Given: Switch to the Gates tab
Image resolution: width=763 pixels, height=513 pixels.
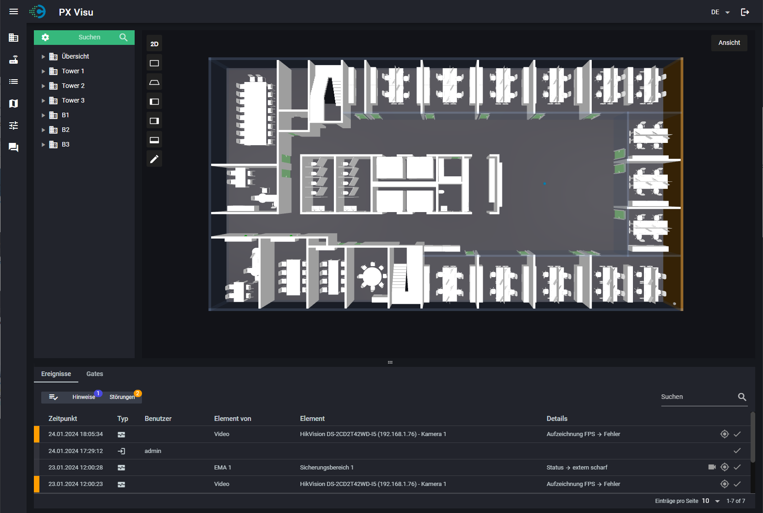Looking at the screenshot, I should (95, 374).
